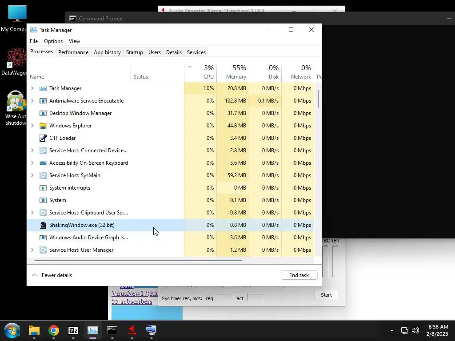Screen dimensions: 455x341
Task: Click the Task Manager process icon
Action: click(x=43, y=88)
